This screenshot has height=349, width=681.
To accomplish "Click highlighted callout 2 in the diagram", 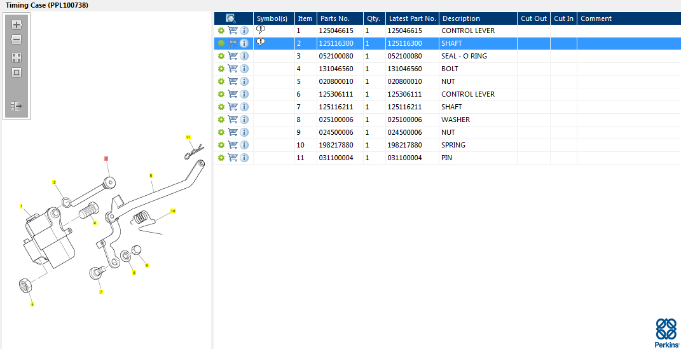I will coord(106,159).
